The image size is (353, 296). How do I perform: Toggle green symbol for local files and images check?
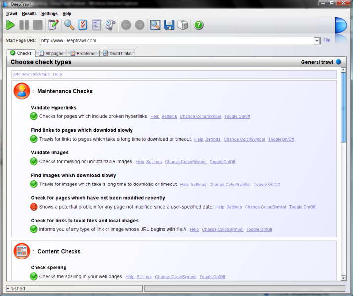tap(34, 229)
